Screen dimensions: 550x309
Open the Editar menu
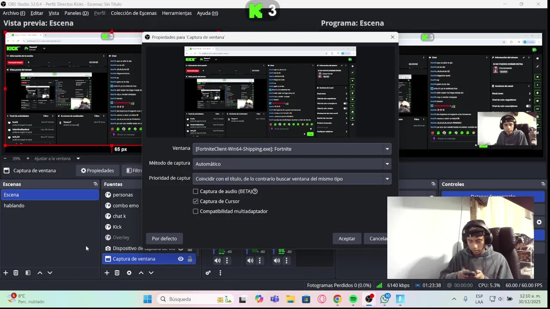[x=37, y=13]
